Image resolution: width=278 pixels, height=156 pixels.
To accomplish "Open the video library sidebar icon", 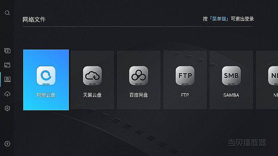I will click(x=7, y=51).
